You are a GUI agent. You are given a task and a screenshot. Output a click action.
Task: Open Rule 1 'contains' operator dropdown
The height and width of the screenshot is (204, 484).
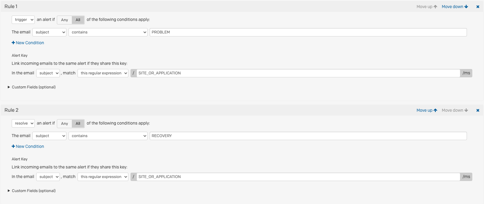tap(108, 32)
